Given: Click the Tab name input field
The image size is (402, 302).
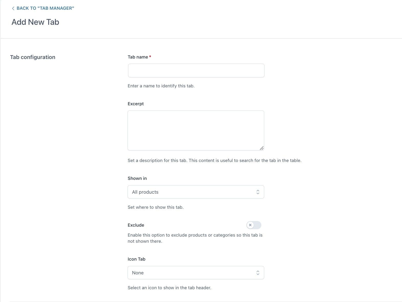Looking at the screenshot, I should (x=196, y=71).
